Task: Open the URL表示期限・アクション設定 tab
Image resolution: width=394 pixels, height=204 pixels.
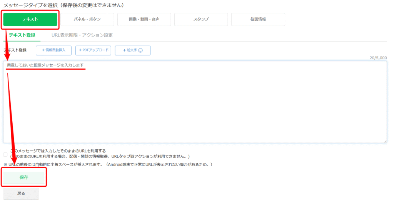Action: pyautogui.click(x=82, y=35)
